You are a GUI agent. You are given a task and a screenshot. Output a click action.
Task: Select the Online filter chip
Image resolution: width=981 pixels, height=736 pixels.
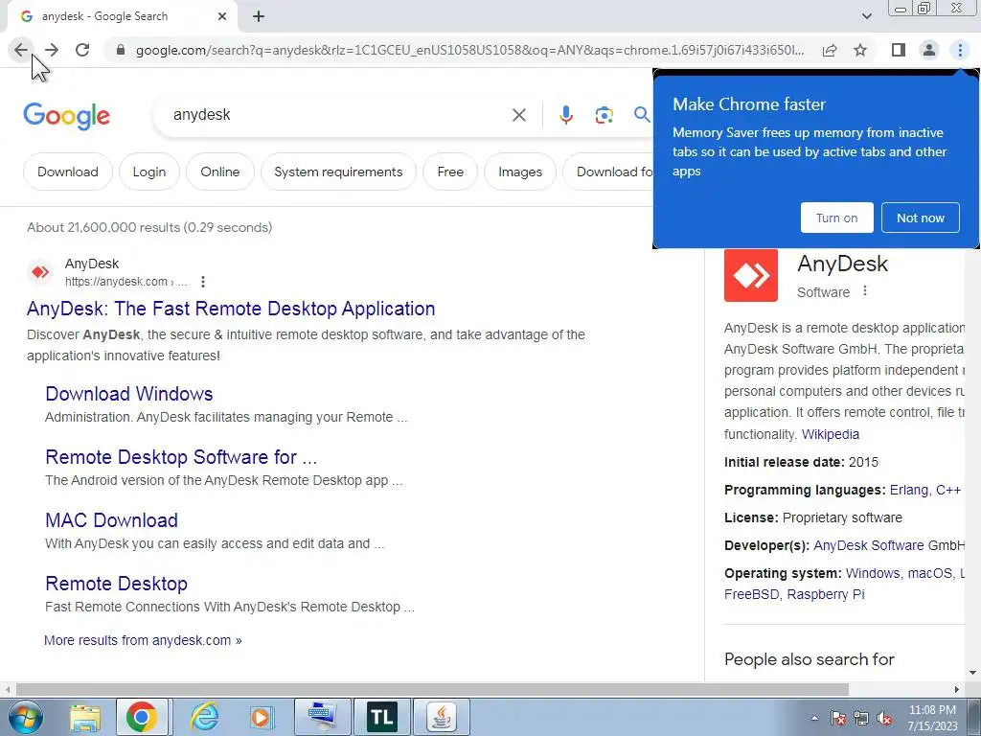(219, 172)
